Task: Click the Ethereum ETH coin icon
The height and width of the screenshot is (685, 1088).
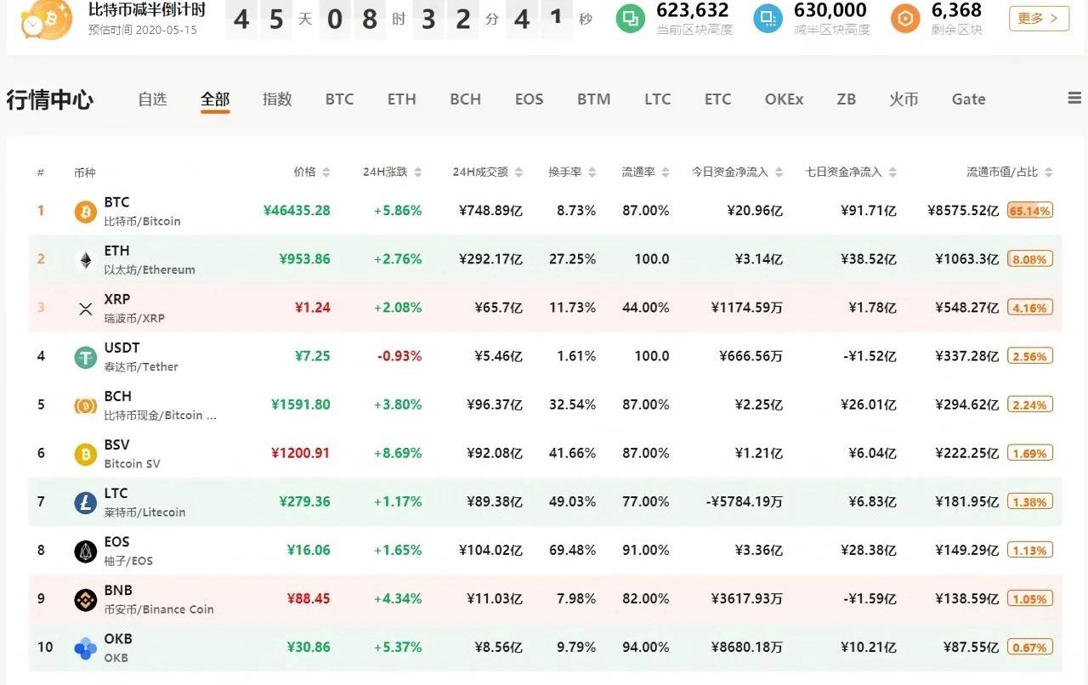Action: click(85, 260)
